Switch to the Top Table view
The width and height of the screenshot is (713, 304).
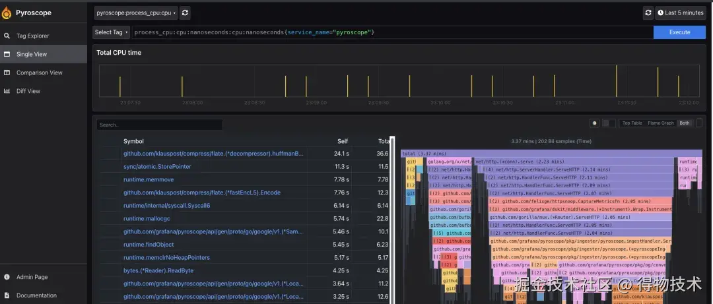(x=632, y=123)
